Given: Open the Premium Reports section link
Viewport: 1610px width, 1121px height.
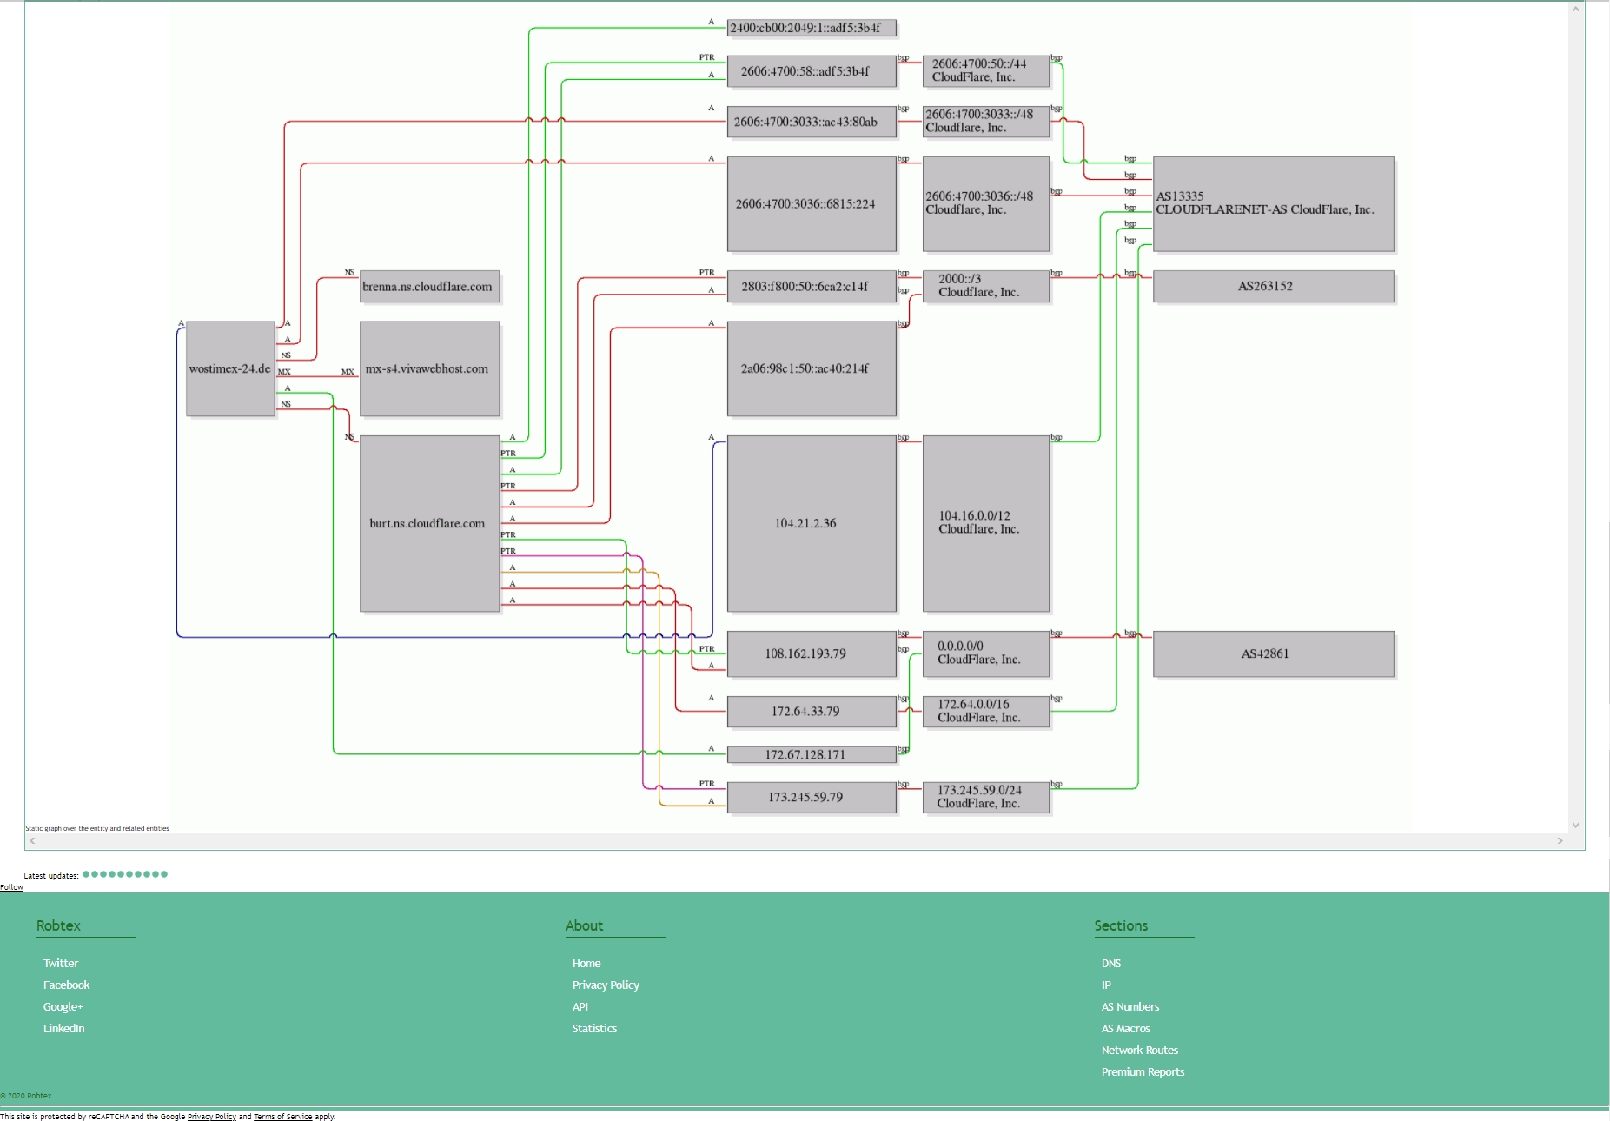Looking at the screenshot, I should coord(1143,1071).
